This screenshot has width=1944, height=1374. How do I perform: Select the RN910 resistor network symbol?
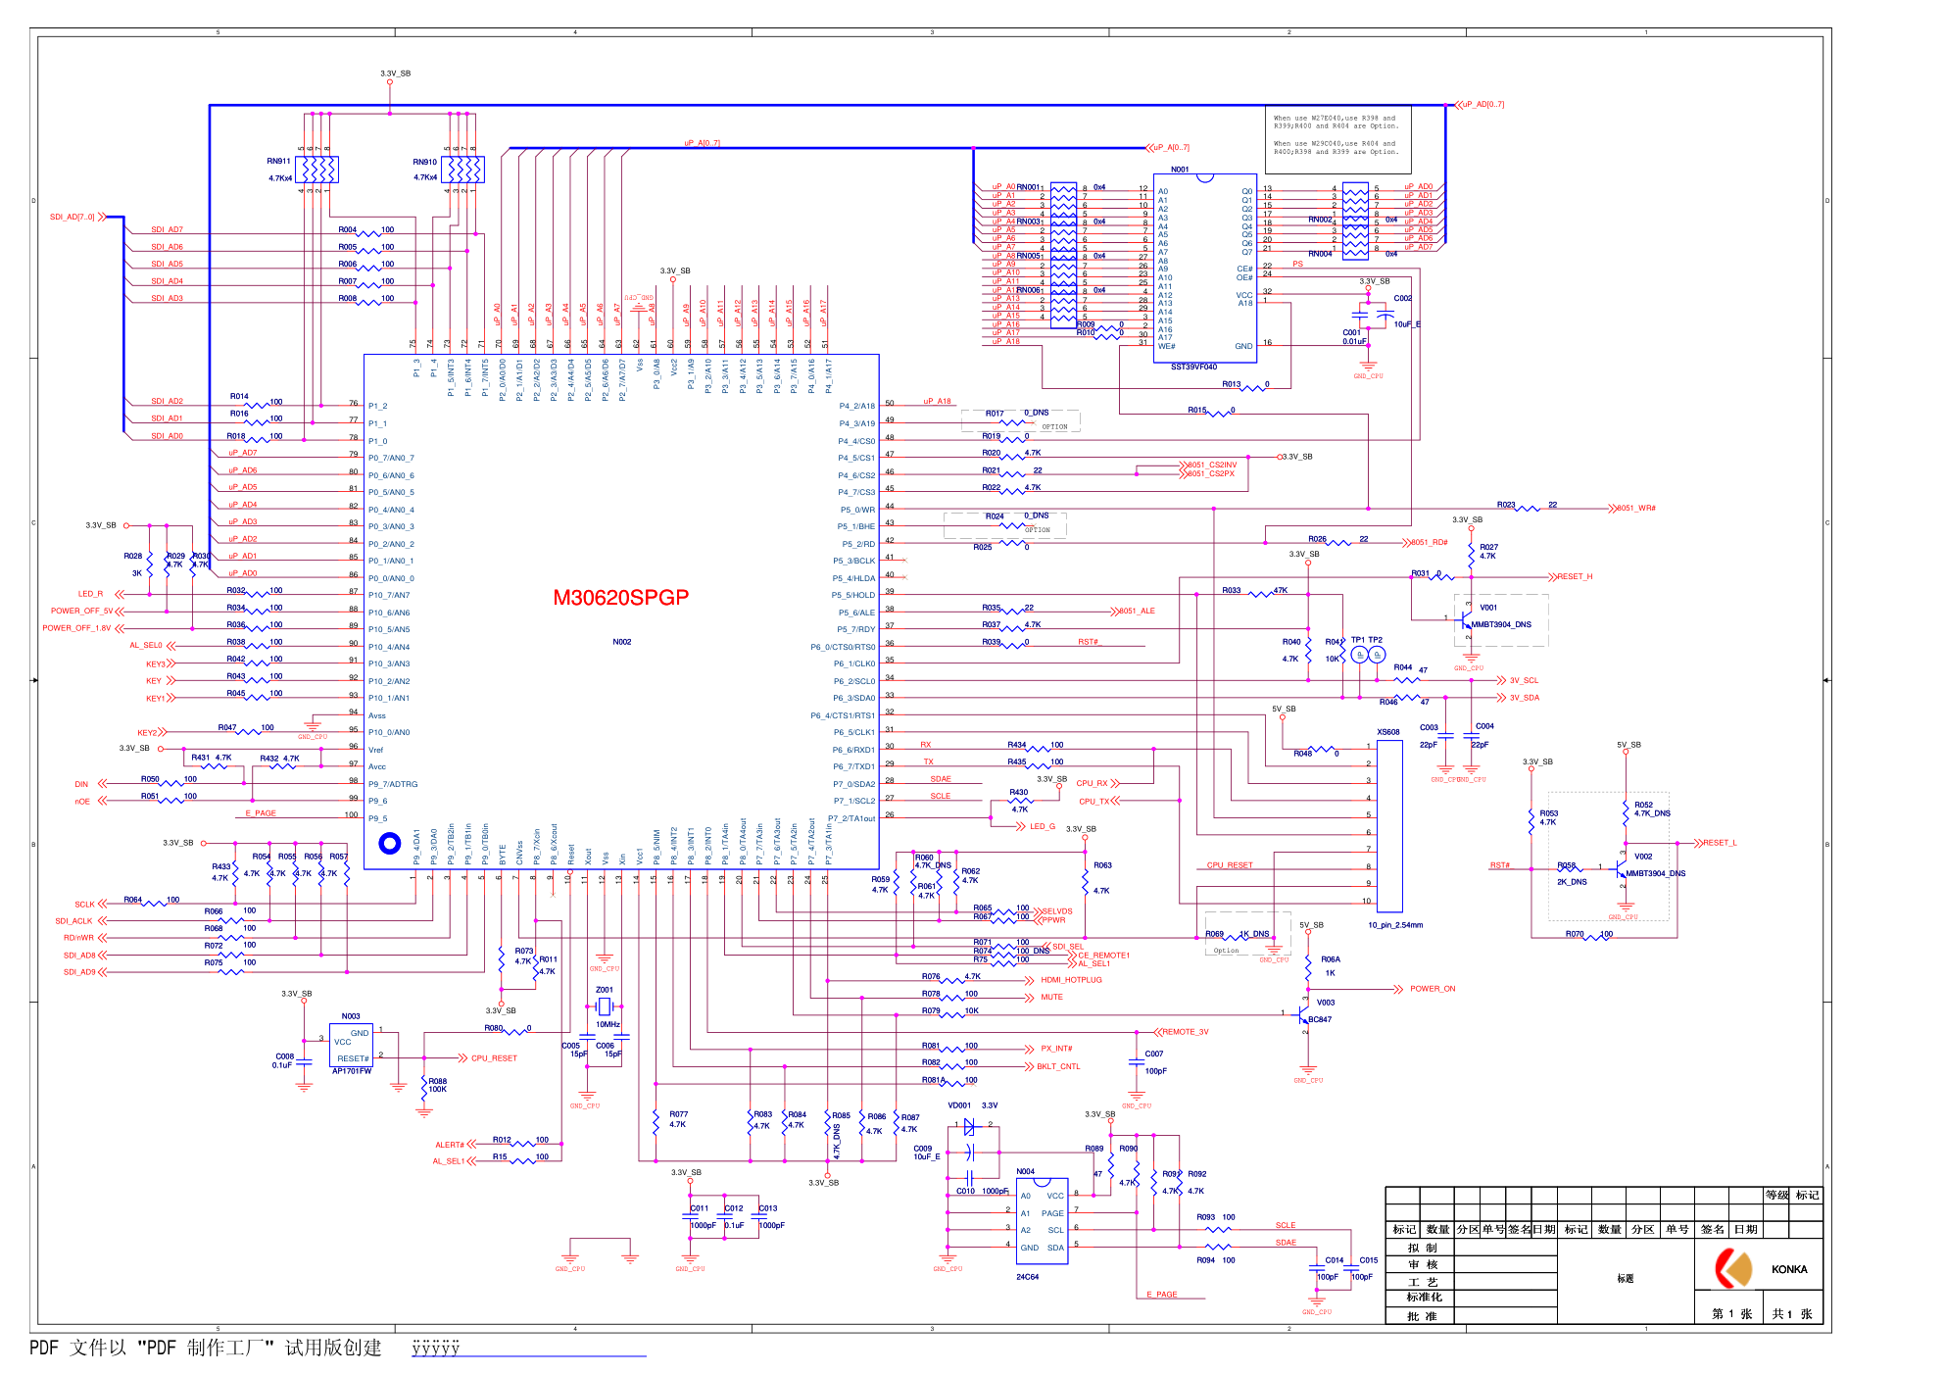pos(462,170)
